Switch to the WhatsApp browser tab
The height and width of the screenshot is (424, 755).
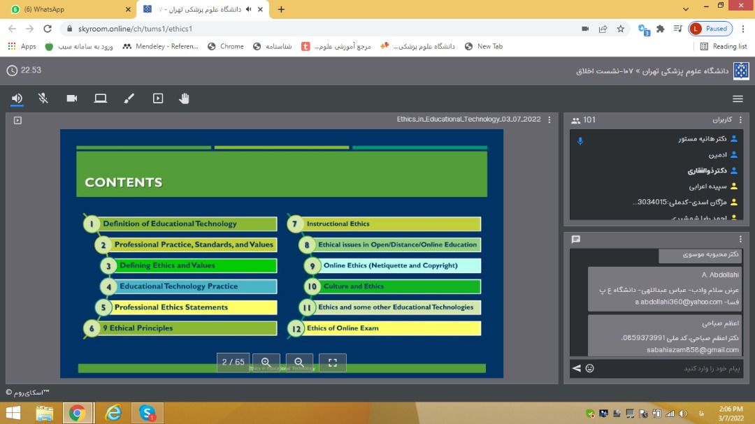point(69,10)
